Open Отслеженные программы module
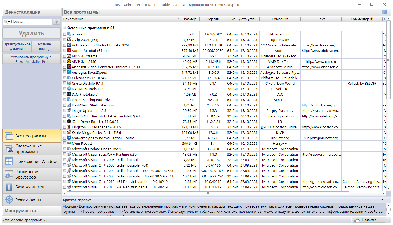The width and height of the screenshot is (393, 225). [32, 149]
